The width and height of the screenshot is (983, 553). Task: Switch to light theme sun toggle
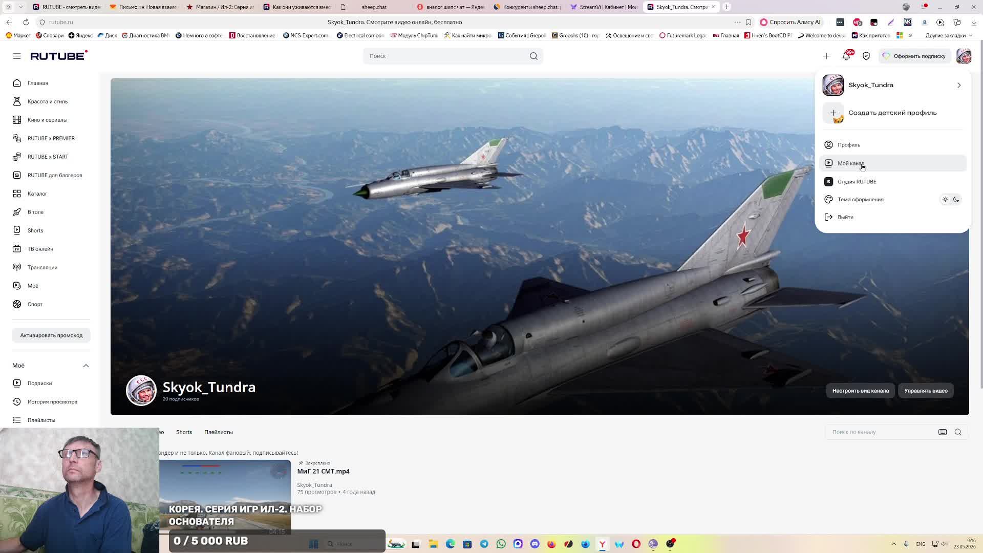coord(945,200)
